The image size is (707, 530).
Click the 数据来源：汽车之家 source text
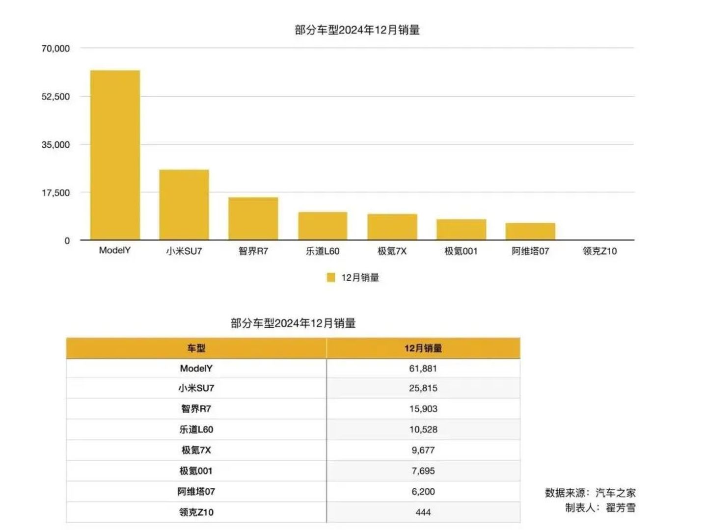[590, 493]
